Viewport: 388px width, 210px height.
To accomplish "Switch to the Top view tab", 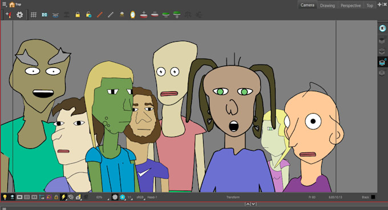I will click(x=370, y=5).
